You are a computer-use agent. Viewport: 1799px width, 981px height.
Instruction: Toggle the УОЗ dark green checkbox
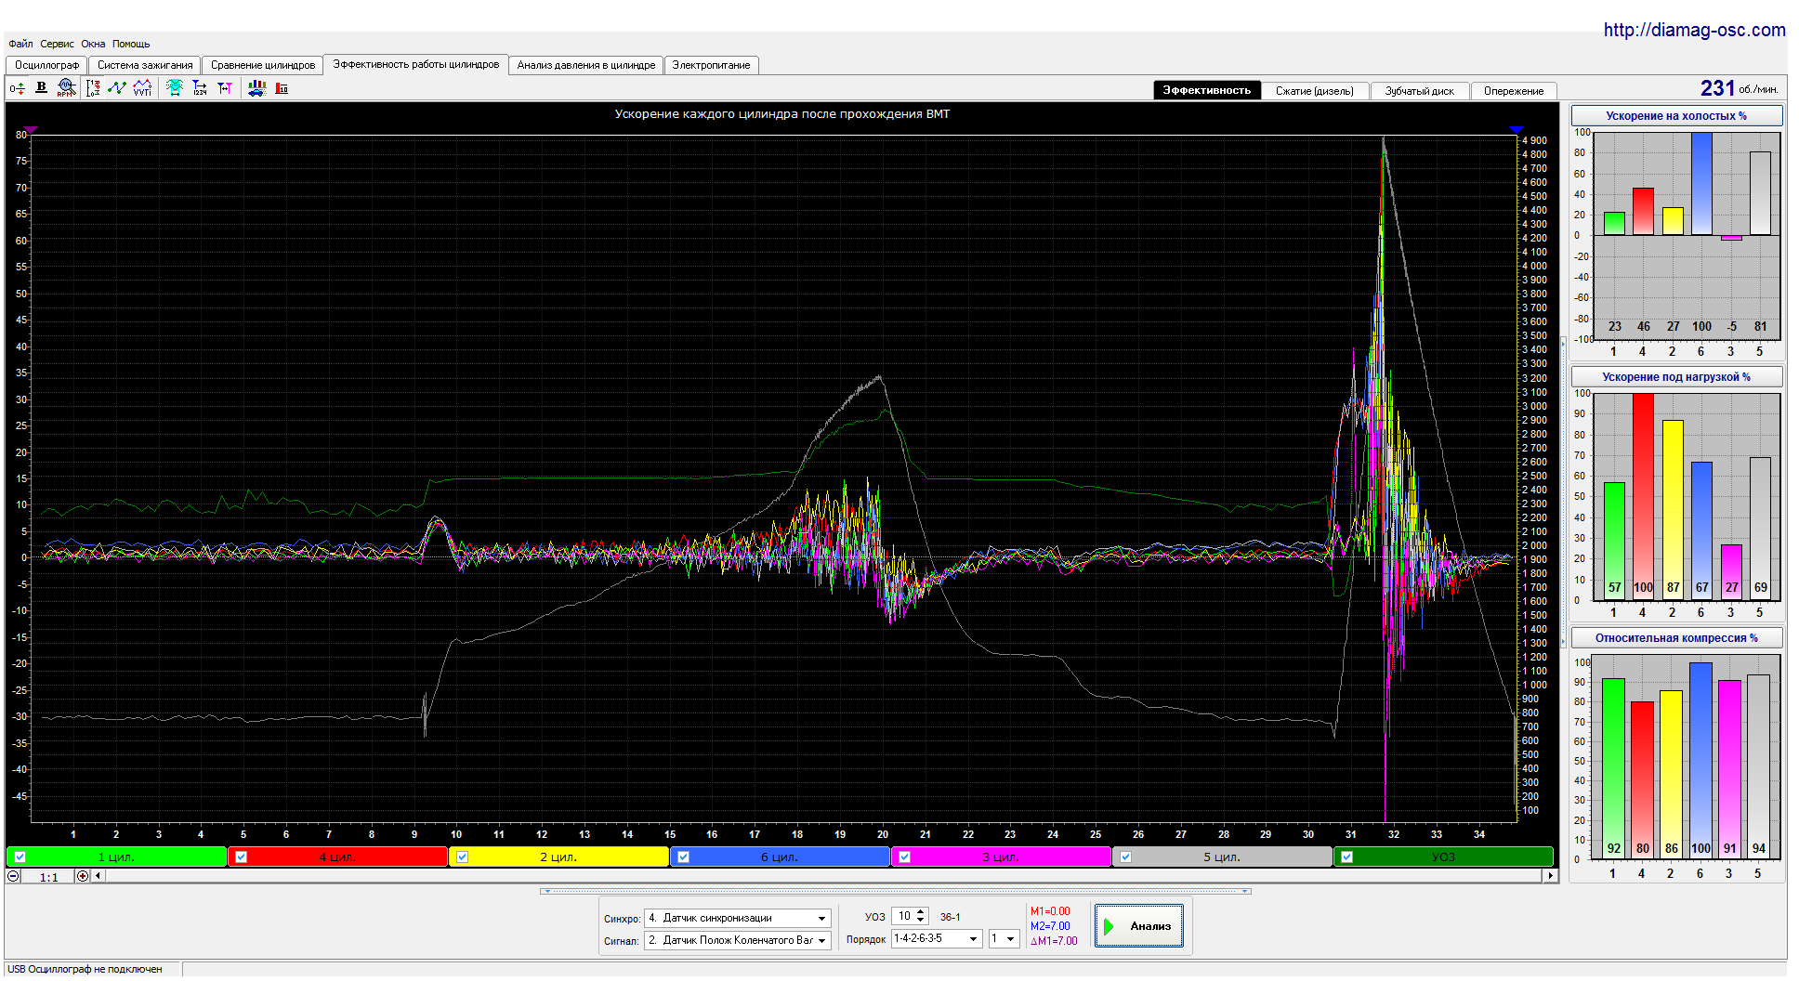pyautogui.click(x=1347, y=857)
